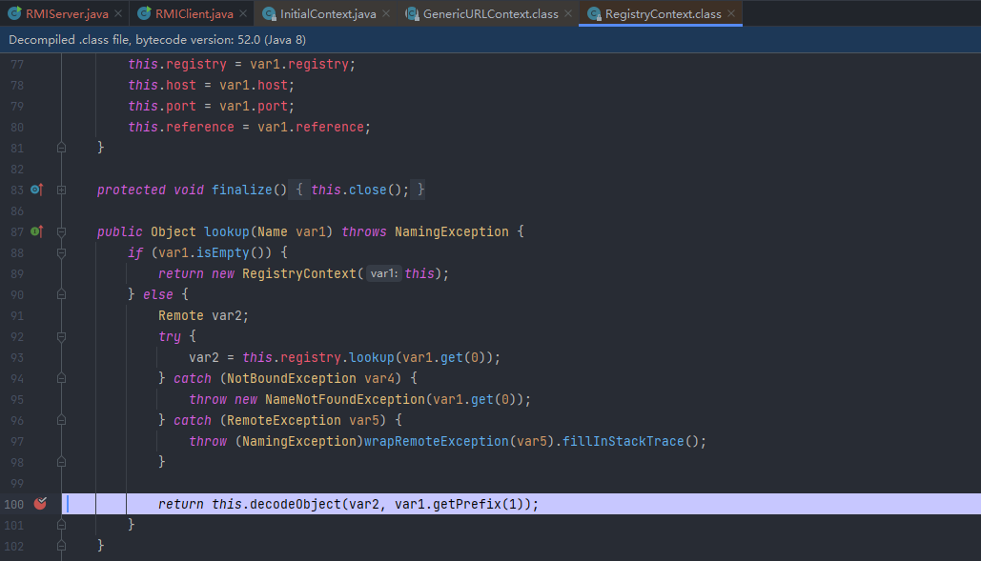Click the overriding-method gutter icon on line 83

point(37,190)
